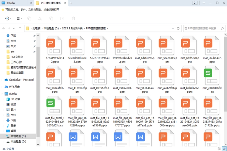
Task: Select file 5919bf35b8d70.pptx
Action: click(122, 50)
